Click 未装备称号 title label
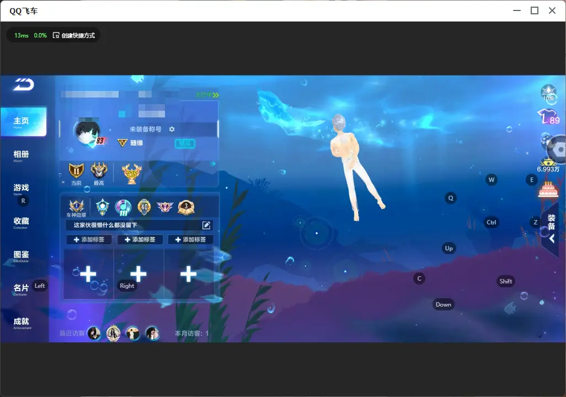The height and width of the screenshot is (397, 566). click(146, 129)
